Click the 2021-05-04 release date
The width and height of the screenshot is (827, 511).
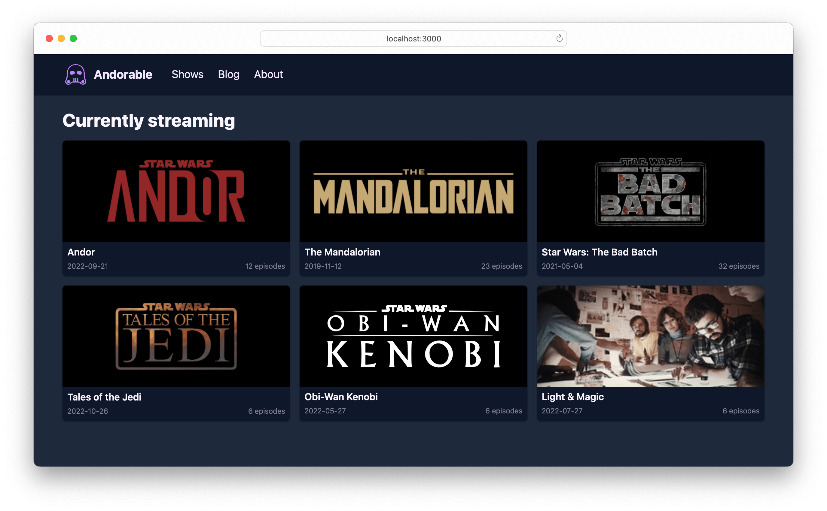(x=562, y=266)
